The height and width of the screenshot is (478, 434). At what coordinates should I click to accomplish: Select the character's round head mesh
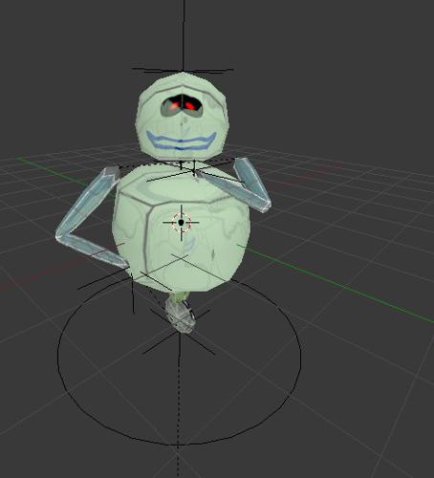183,117
